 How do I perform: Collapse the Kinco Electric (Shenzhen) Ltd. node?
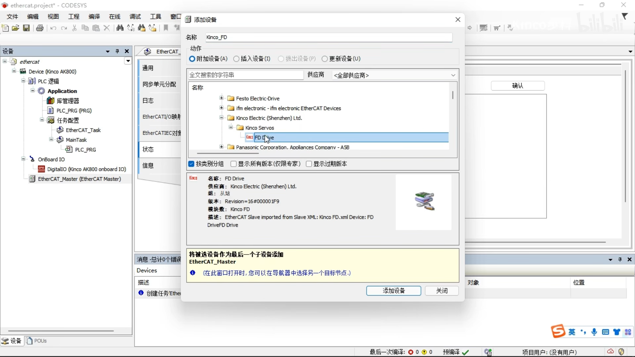point(221,117)
